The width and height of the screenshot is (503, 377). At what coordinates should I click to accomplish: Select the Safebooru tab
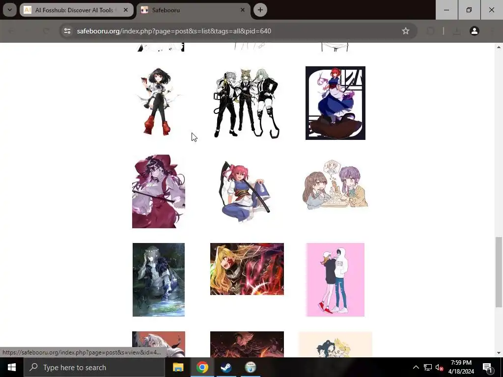(x=194, y=10)
